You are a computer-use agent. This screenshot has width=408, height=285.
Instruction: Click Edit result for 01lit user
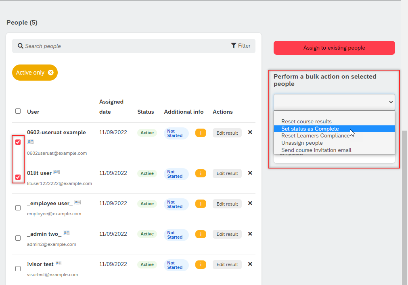click(x=227, y=173)
